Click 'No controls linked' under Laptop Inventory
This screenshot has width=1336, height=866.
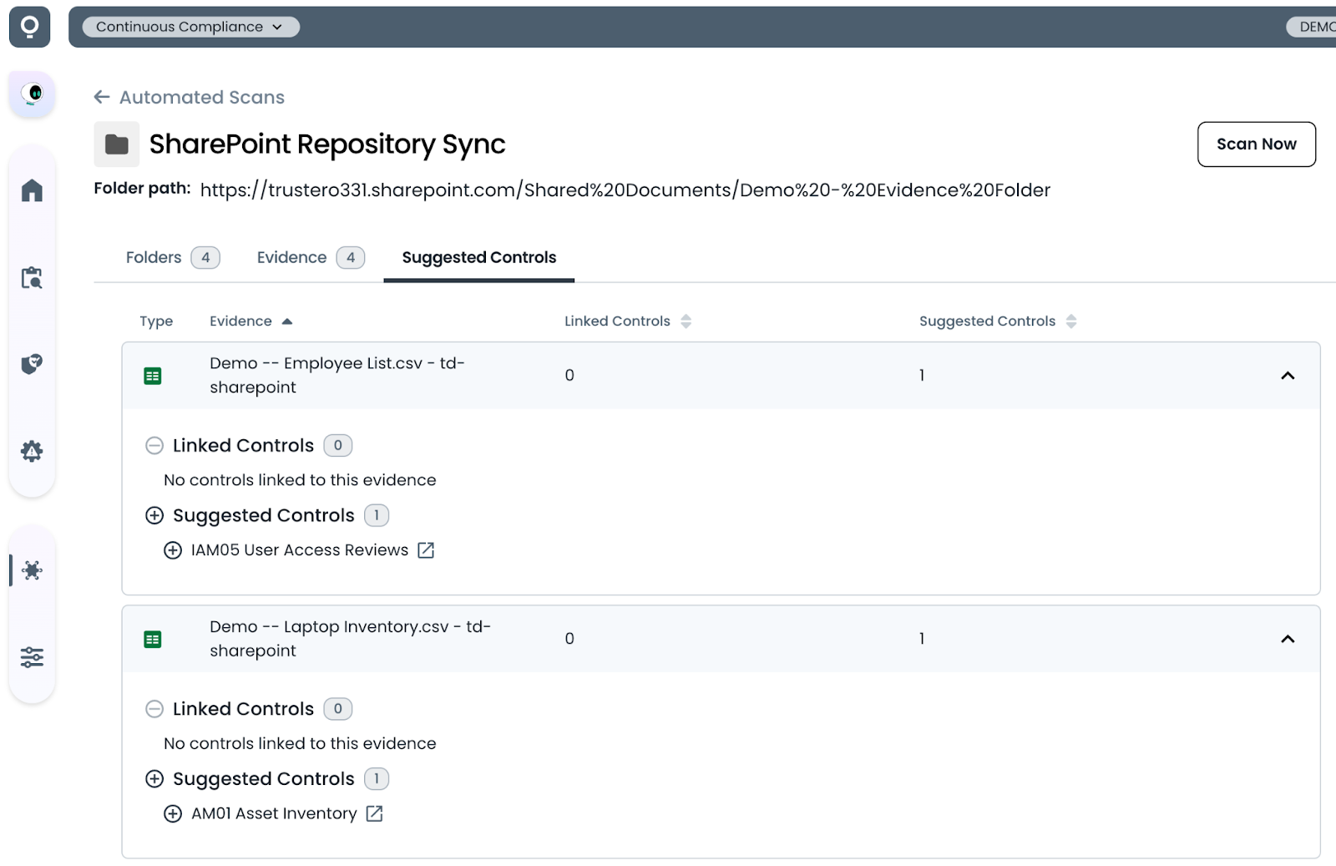[x=300, y=743]
